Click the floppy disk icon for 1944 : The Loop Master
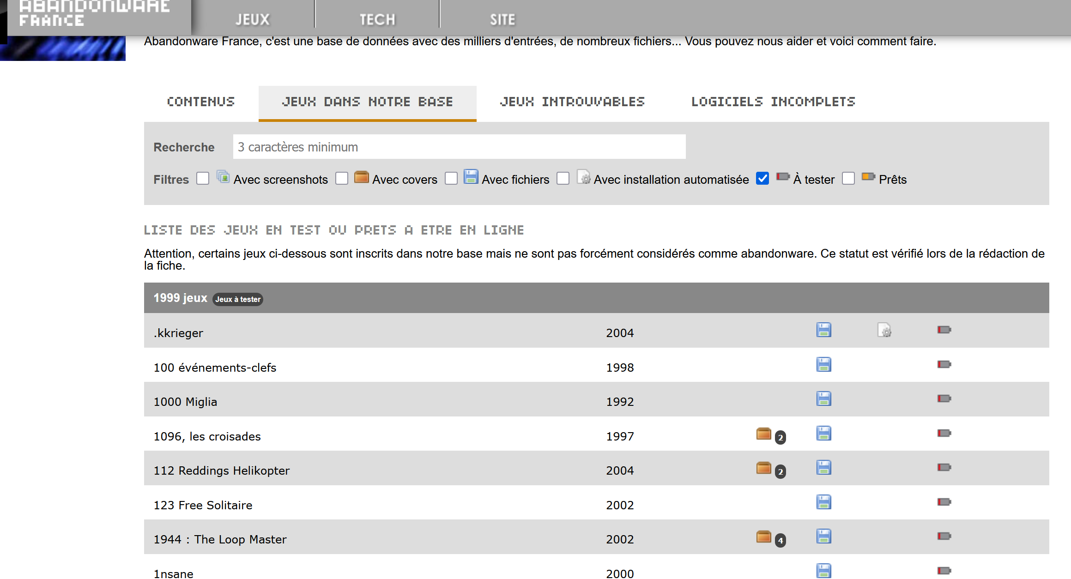Image resolution: width=1071 pixels, height=579 pixels. coord(823,537)
